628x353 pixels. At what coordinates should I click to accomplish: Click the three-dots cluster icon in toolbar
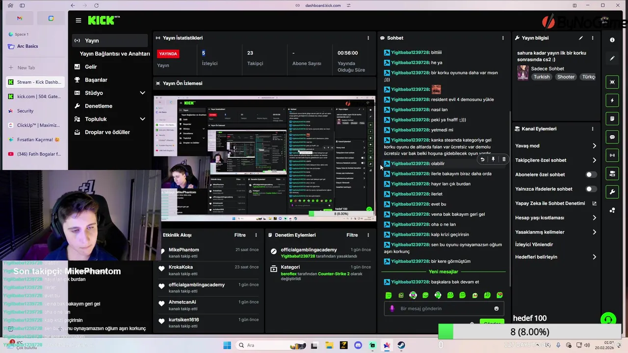point(612,210)
